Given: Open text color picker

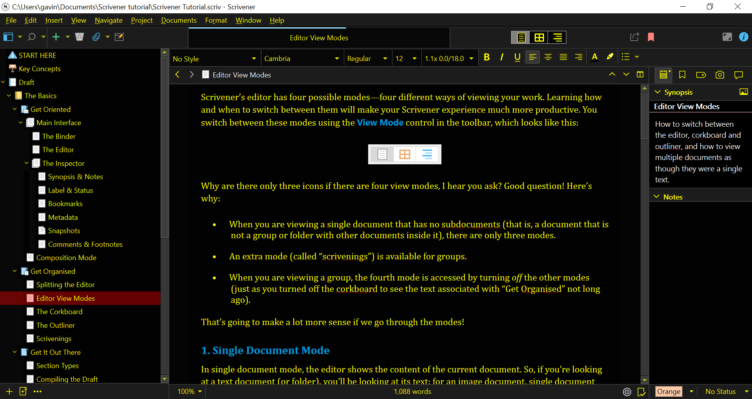Looking at the screenshot, I should 595,57.
